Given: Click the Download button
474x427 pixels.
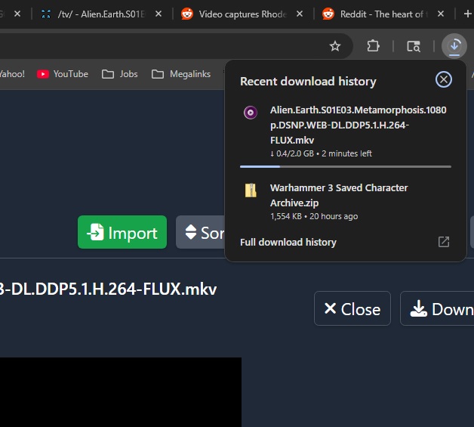Looking at the screenshot, I should point(437,308).
